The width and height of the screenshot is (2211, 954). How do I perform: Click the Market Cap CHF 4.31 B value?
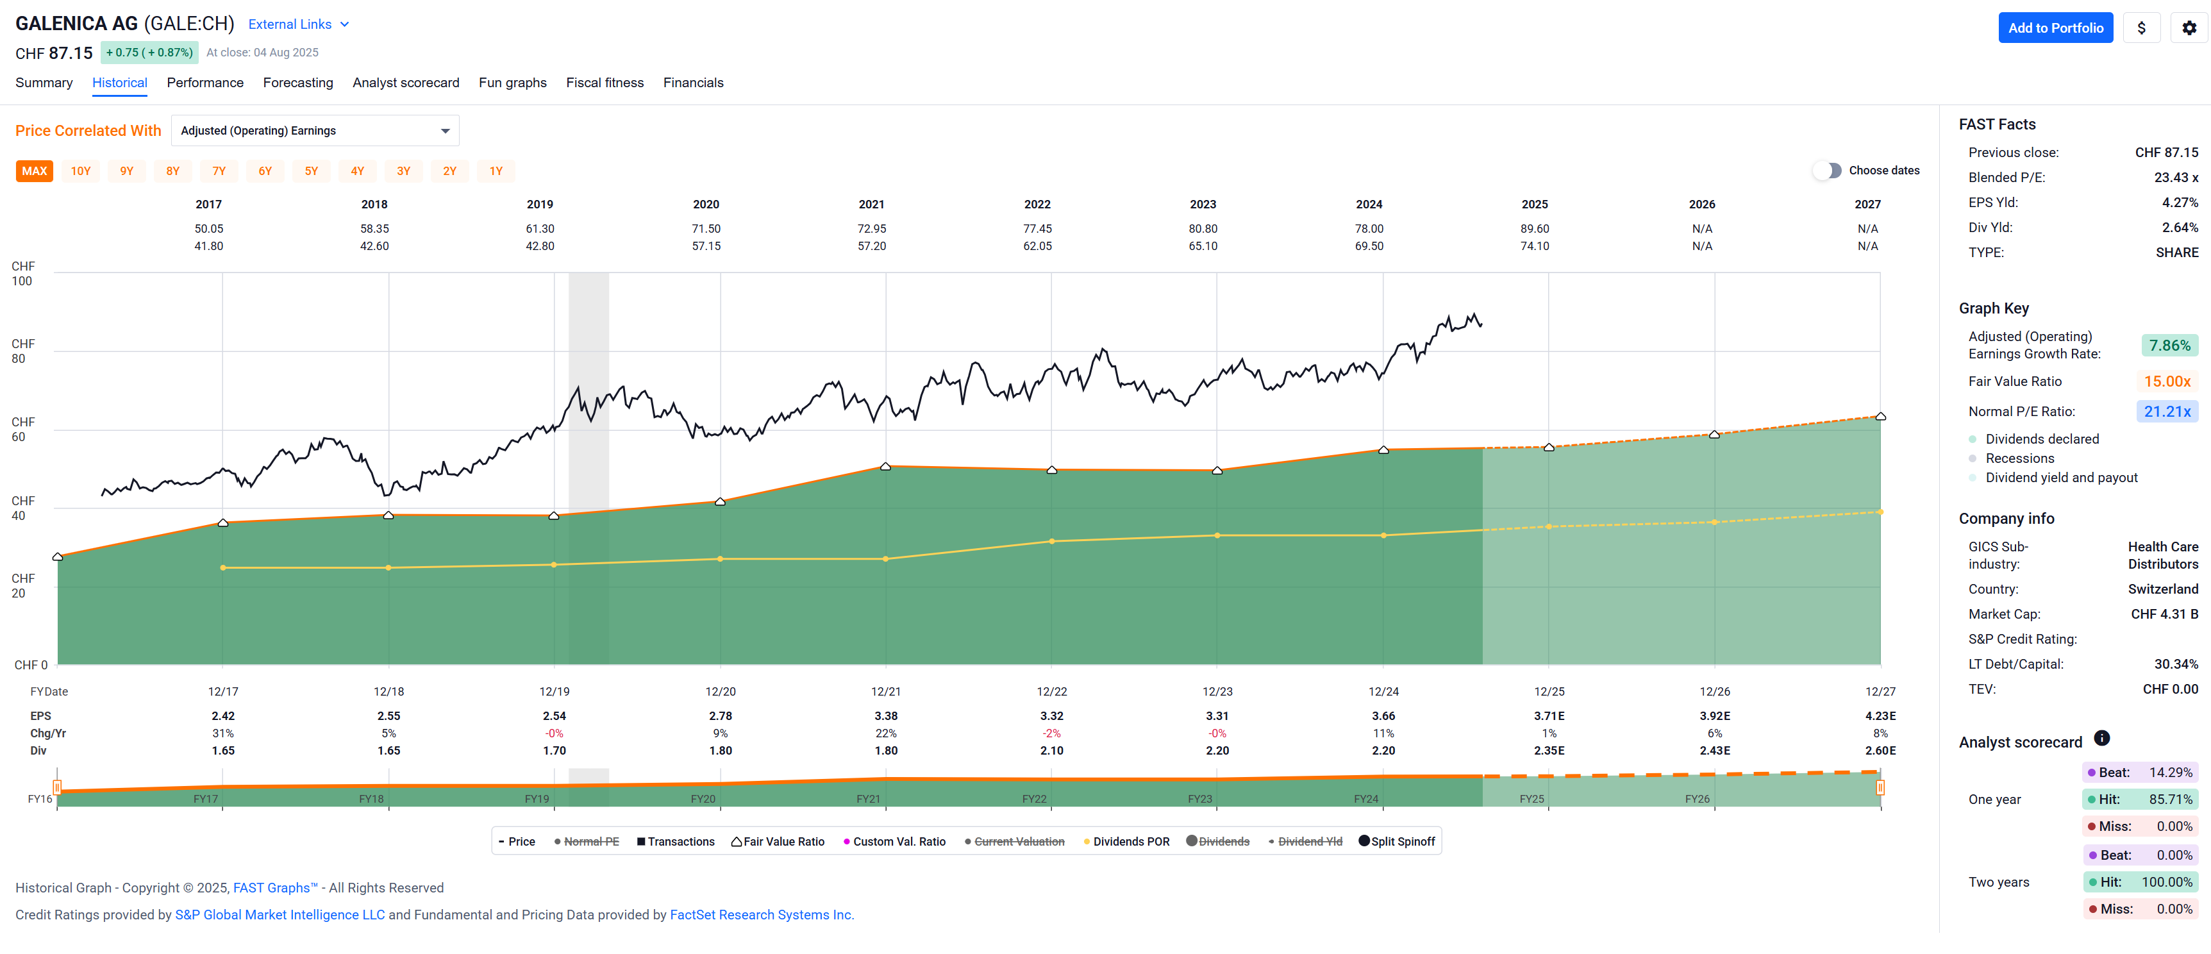2164,614
